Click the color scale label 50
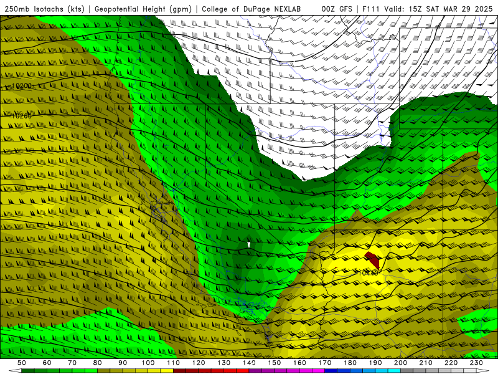This screenshot has width=498, height=374. click(x=22, y=363)
